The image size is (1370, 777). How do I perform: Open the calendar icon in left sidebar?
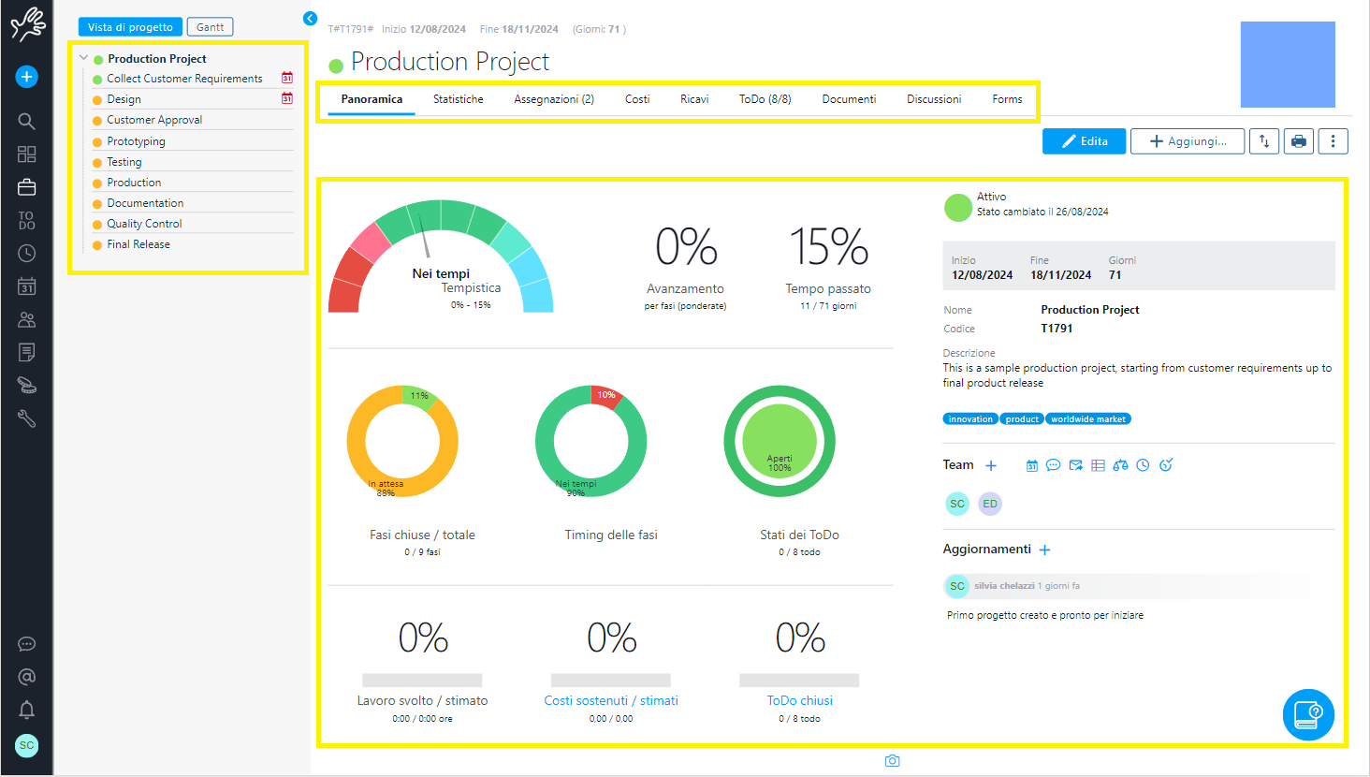[26, 286]
